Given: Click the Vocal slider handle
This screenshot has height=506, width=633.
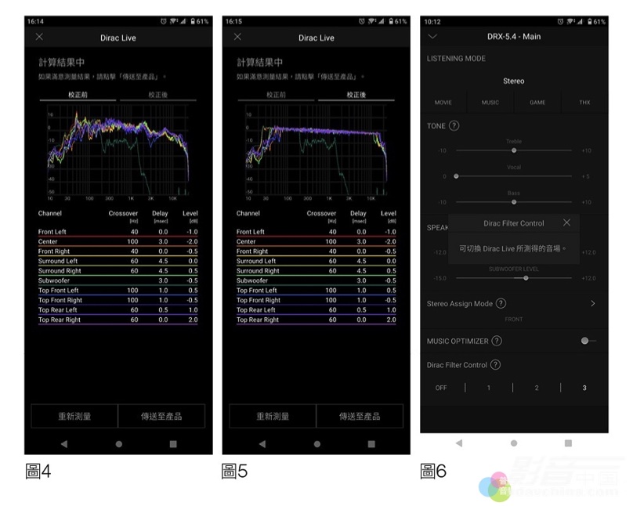Looking at the screenshot, I should click(x=456, y=176).
